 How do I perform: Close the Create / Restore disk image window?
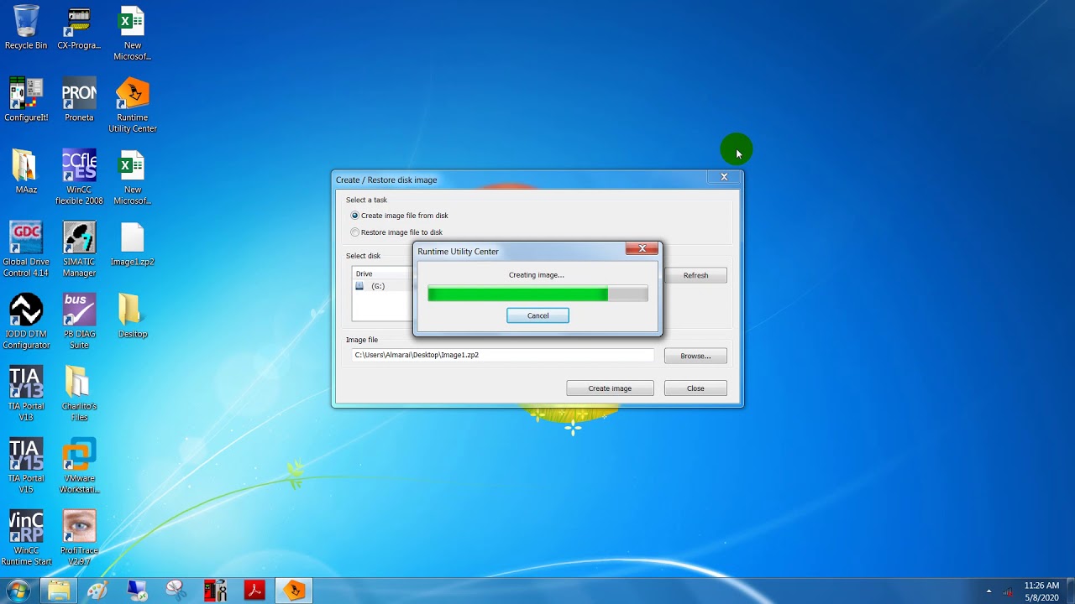point(724,177)
